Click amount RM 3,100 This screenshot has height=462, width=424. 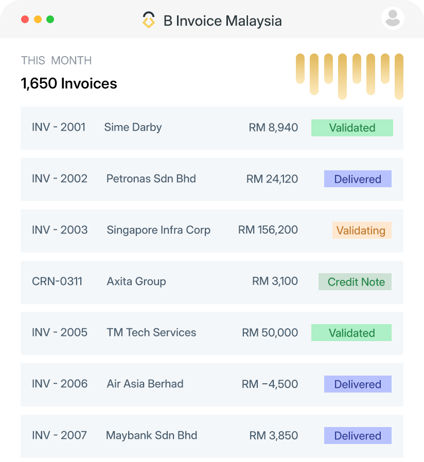coord(275,281)
